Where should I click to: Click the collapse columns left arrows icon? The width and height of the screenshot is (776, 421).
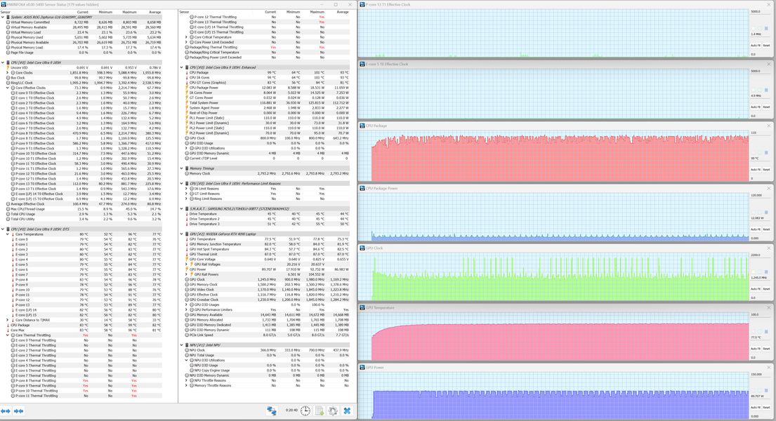tap(6, 411)
